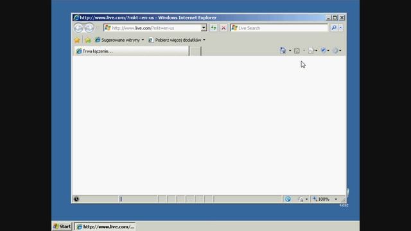This screenshot has width=411, height=231.
Task: Click the status bar loading icon
Action: tap(76, 199)
